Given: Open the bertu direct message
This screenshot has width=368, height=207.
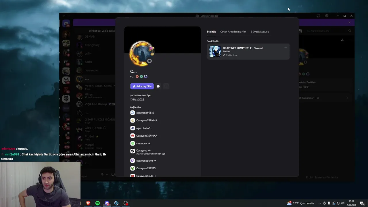Looking at the screenshot, I should pyautogui.click(x=95, y=62).
